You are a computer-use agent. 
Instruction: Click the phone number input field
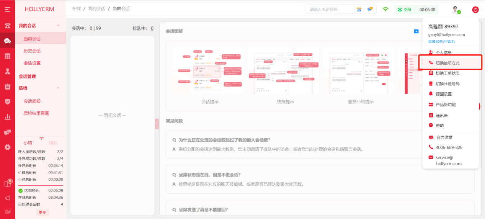(x=330, y=10)
